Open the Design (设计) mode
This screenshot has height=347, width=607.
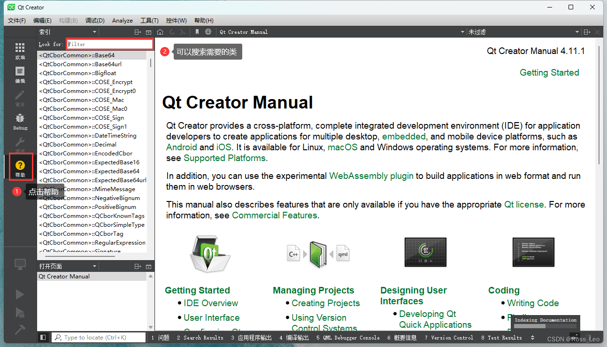pos(20,98)
